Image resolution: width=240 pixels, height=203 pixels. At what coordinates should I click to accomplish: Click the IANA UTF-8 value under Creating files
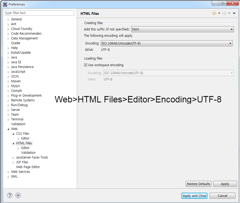click(105, 50)
